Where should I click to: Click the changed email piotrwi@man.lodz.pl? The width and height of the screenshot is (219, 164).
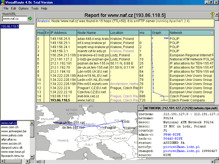tap(181, 151)
